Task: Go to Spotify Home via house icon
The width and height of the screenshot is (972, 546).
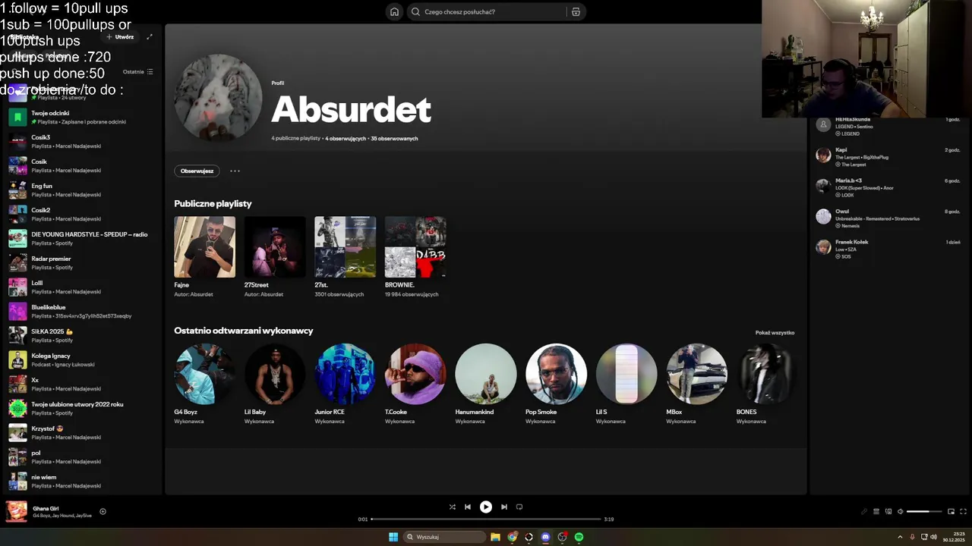Action: (x=394, y=11)
